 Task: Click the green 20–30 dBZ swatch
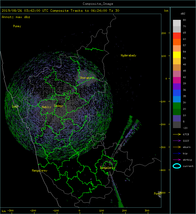coord(177,105)
